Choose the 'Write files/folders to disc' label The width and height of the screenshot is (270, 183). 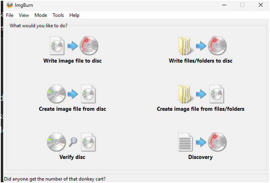(x=201, y=61)
